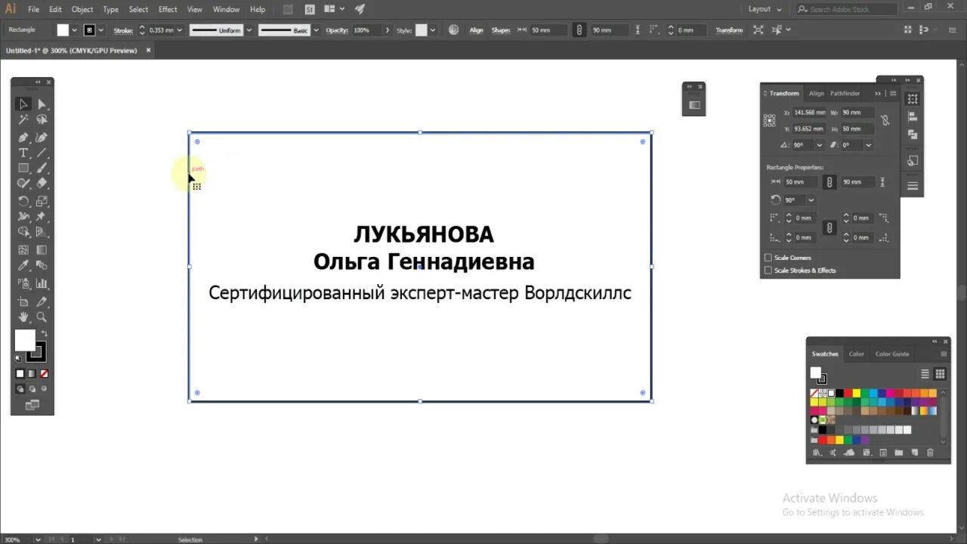
Task: Select the Hand tool
Action: (x=23, y=317)
